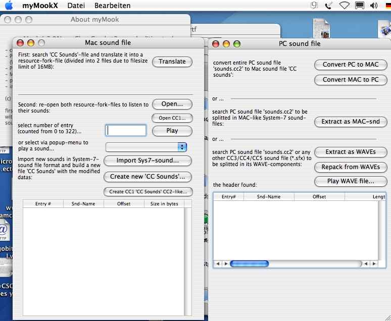Focus the entry number input field
Image resolution: width=391 pixels, height=321 pixels.
coord(126,130)
